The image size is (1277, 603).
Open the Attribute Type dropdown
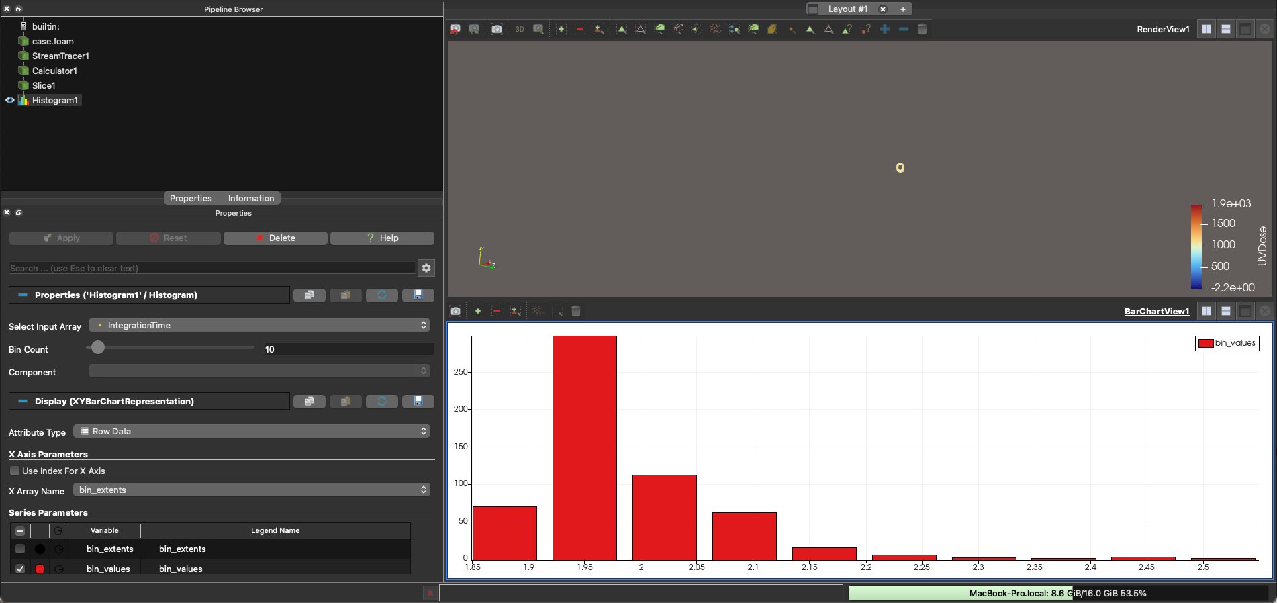coord(252,431)
